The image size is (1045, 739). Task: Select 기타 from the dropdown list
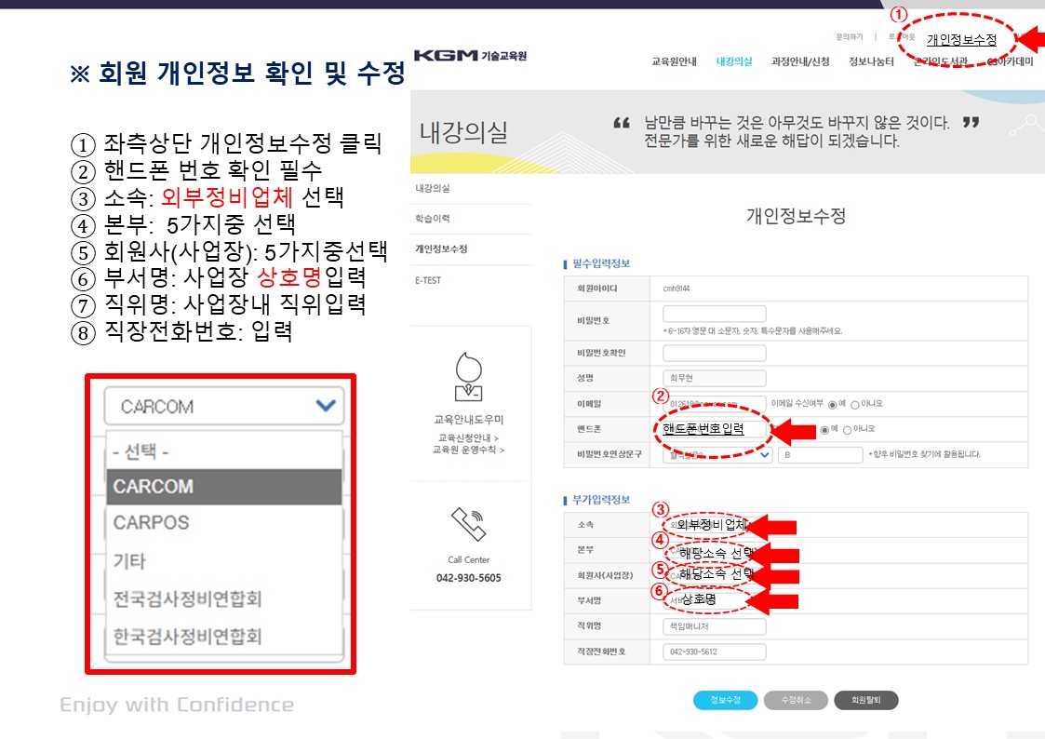tap(224, 561)
